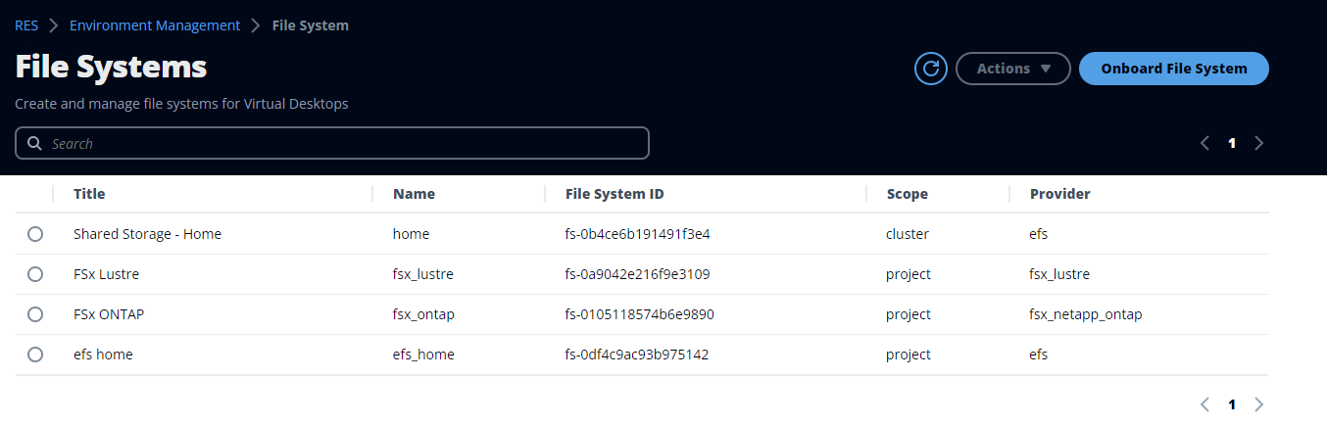Viewport: 1327px width, 426px height.
Task: Open the RES breadcrumb link
Action: point(26,25)
